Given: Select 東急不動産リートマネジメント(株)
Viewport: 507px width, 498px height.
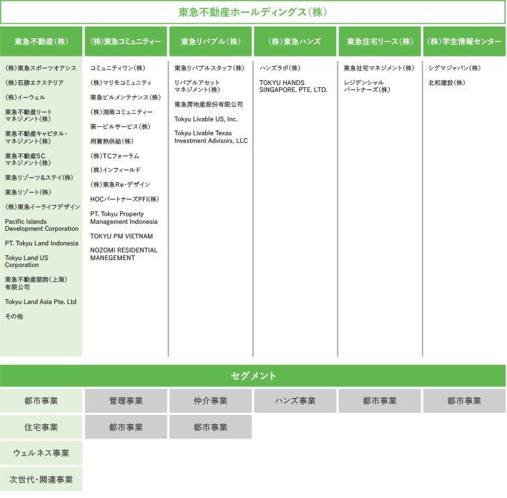Looking at the screenshot, I should tap(28, 116).
